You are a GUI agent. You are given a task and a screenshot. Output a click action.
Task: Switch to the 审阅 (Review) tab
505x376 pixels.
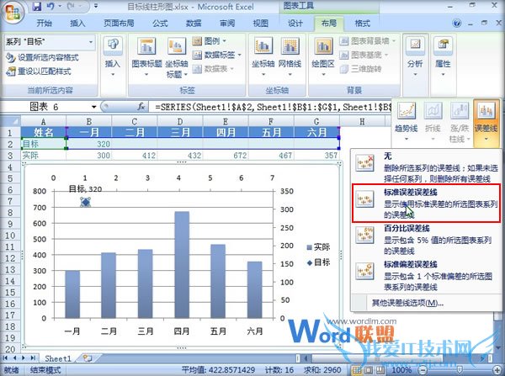[227, 24]
